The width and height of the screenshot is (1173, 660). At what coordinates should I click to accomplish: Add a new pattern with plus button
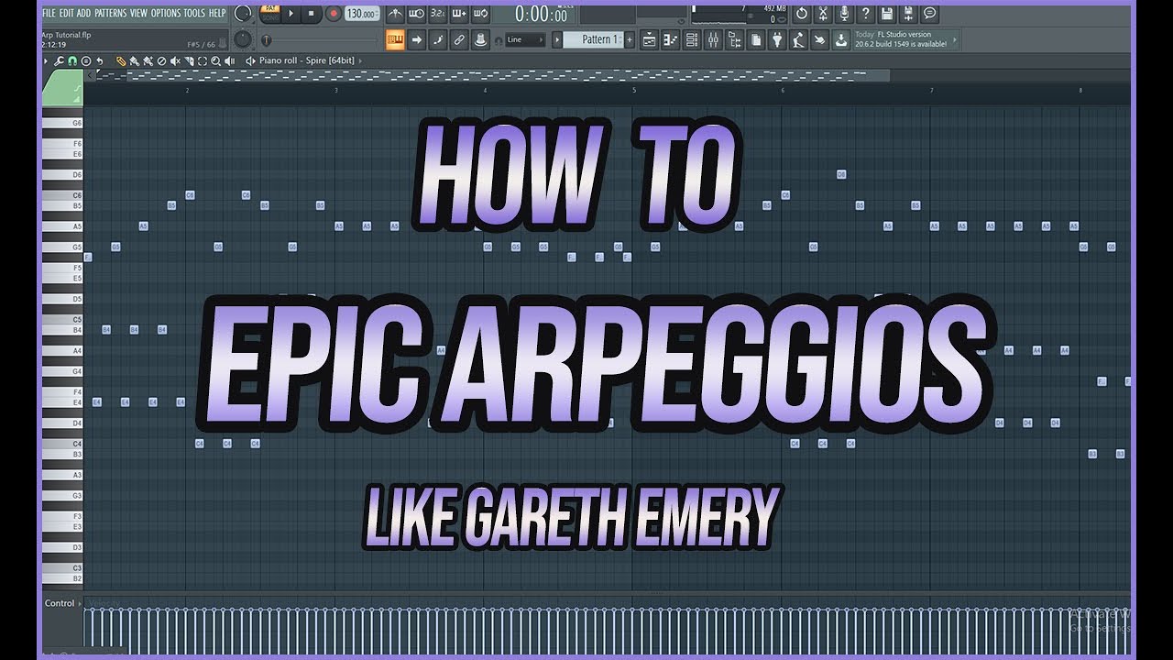pos(630,39)
